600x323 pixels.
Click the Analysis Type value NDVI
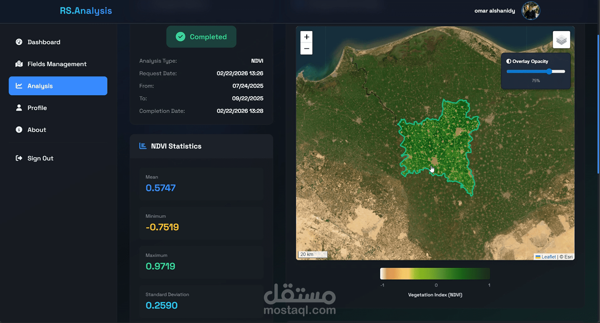click(x=257, y=61)
